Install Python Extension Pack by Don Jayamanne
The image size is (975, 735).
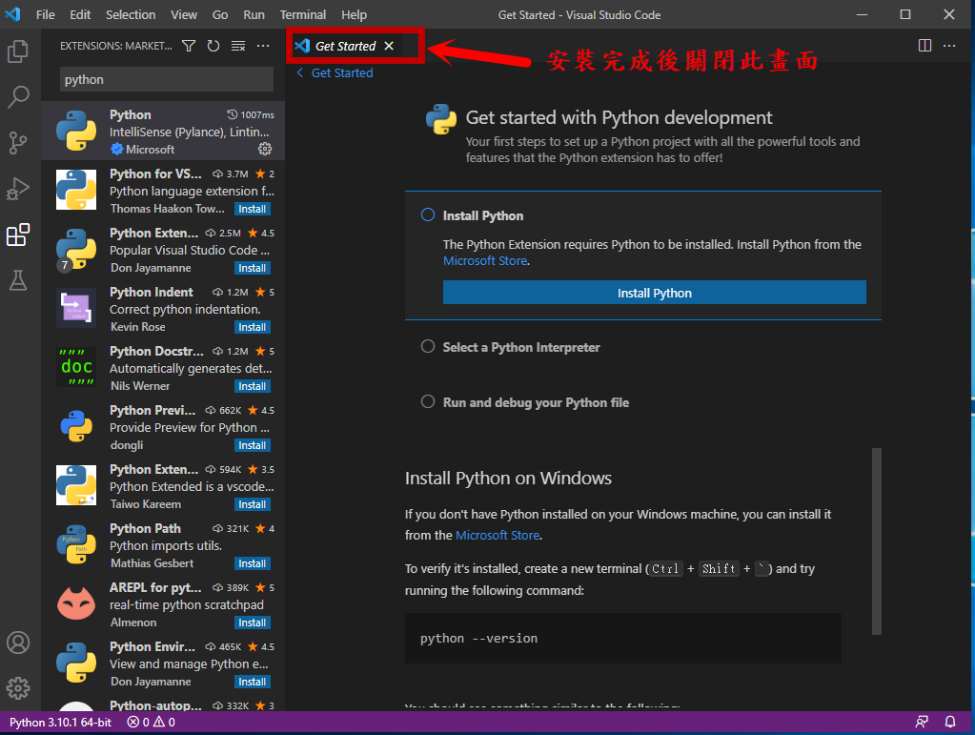coord(252,268)
